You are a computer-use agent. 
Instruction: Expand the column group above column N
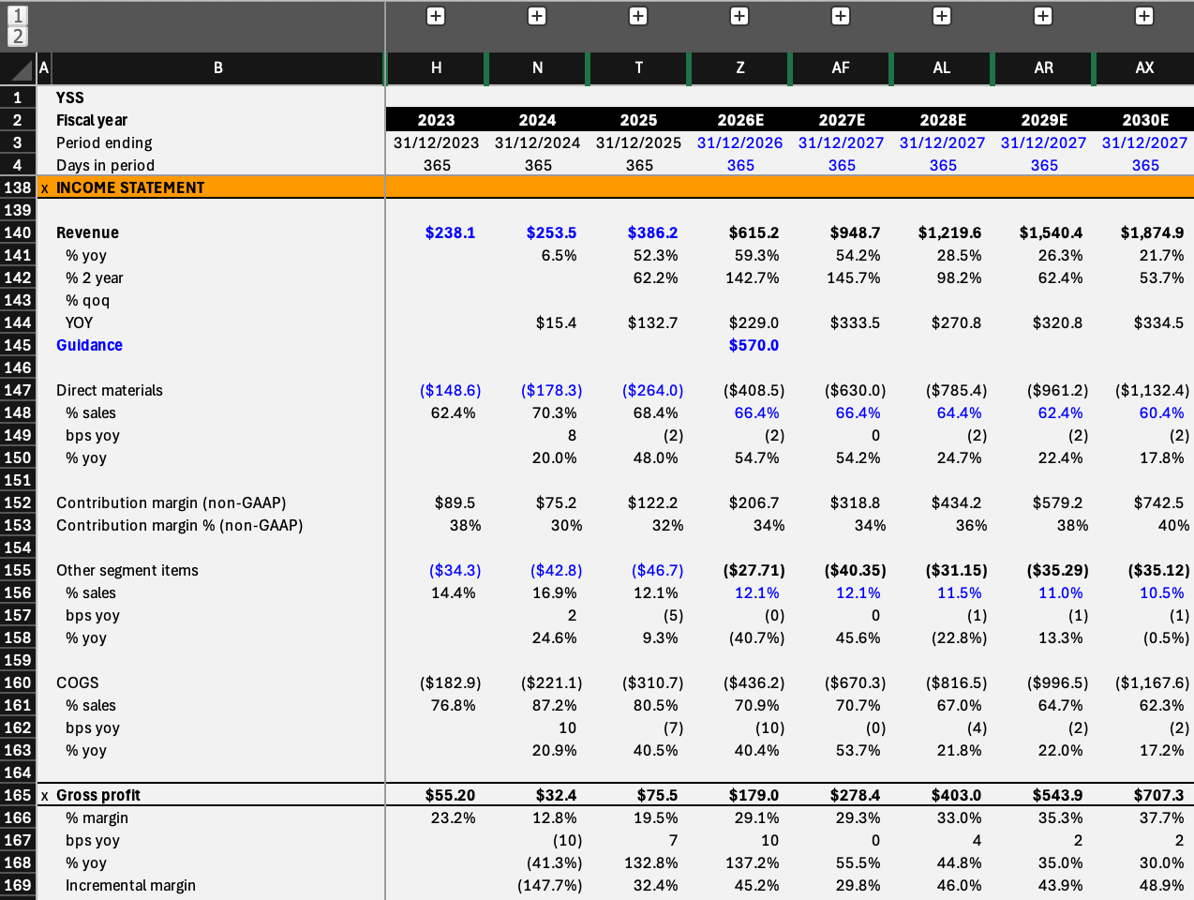[x=537, y=16]
